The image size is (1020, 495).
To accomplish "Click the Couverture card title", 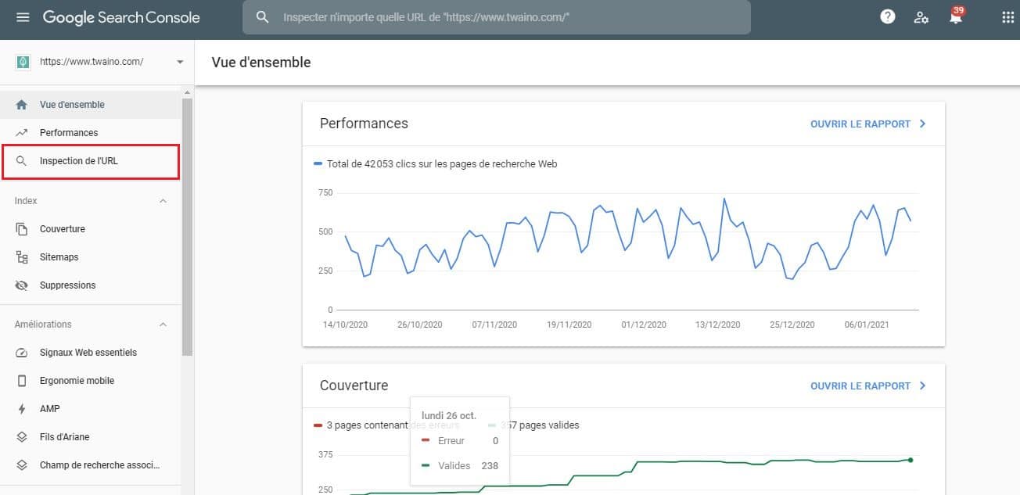I will pyautogui.click(x=354, y=386).
